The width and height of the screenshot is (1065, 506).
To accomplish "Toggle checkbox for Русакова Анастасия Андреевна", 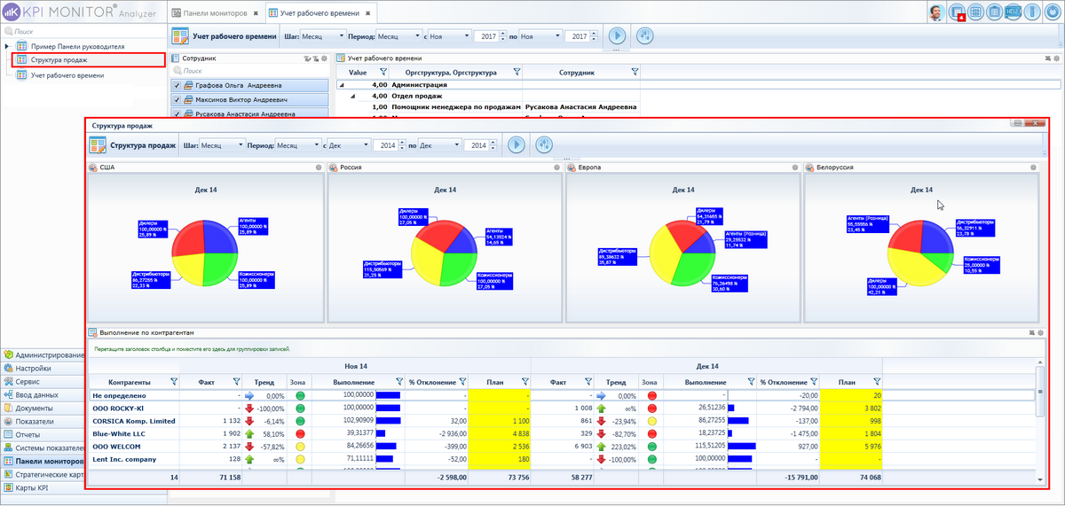I will (178, 114).
